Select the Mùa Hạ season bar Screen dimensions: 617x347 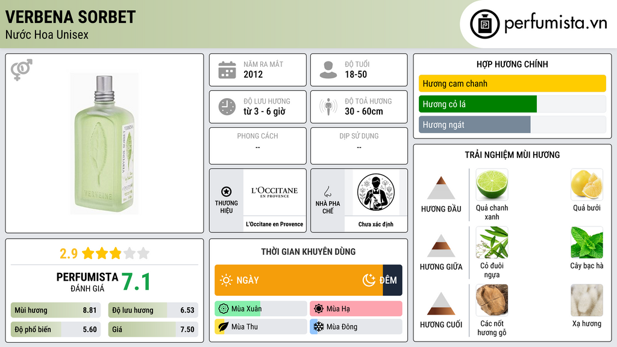(x=355, y=309)
